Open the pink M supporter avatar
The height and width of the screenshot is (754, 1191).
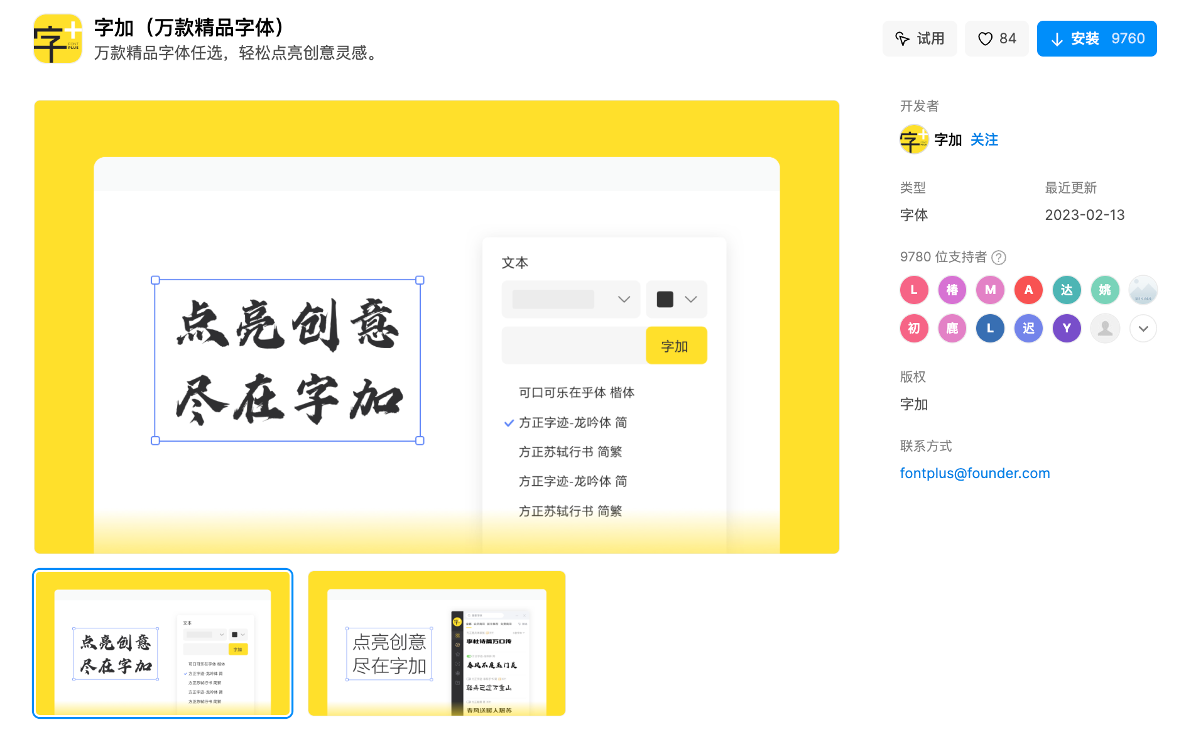tap(991, 290)
